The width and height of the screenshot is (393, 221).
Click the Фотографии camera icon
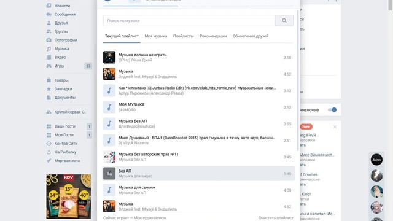click(49, 40)
